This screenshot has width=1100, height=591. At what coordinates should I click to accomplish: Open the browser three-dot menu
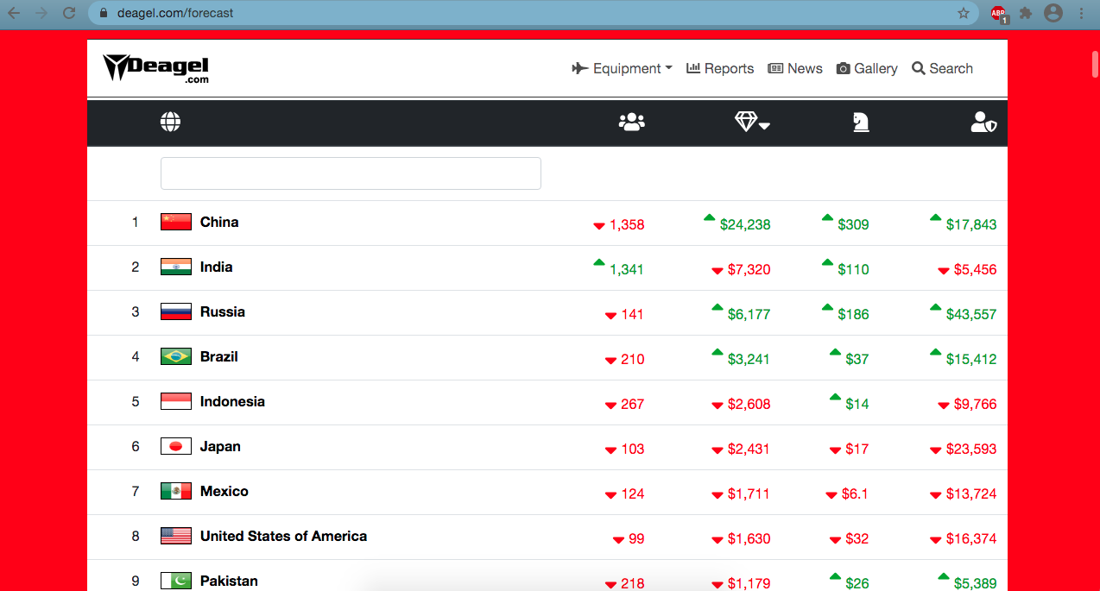click(x=1081, y=13)
